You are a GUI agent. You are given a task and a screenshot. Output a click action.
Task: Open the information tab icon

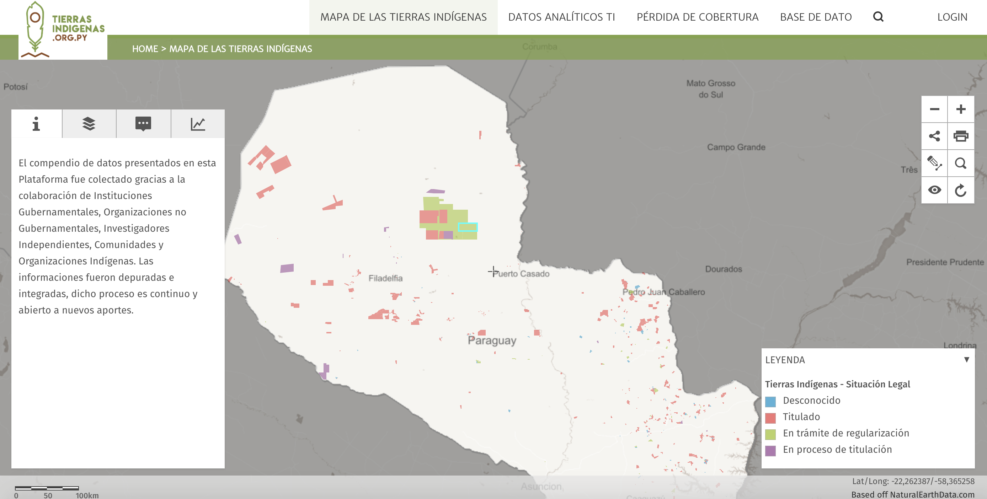tap(36, 124)
